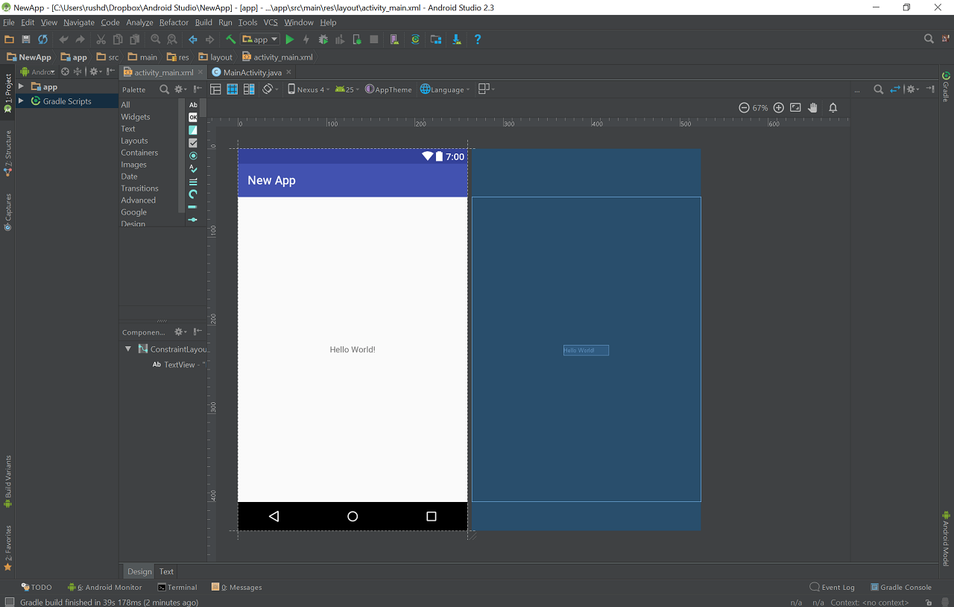Expand the app folder in project tree

[x=21, y=87]
